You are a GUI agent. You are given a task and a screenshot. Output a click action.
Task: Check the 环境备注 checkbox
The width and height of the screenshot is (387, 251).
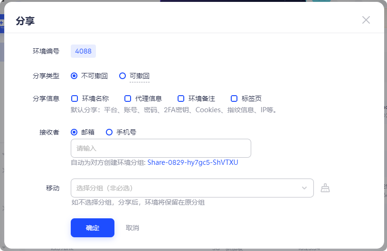pos(181,99)
